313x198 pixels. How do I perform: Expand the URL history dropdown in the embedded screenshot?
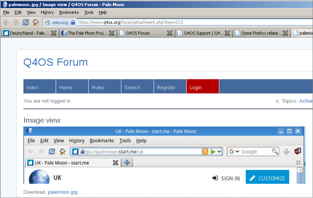pos(219,151)
